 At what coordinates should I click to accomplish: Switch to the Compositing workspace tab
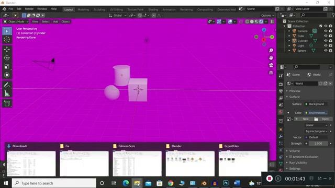click(x=205, y=9)
